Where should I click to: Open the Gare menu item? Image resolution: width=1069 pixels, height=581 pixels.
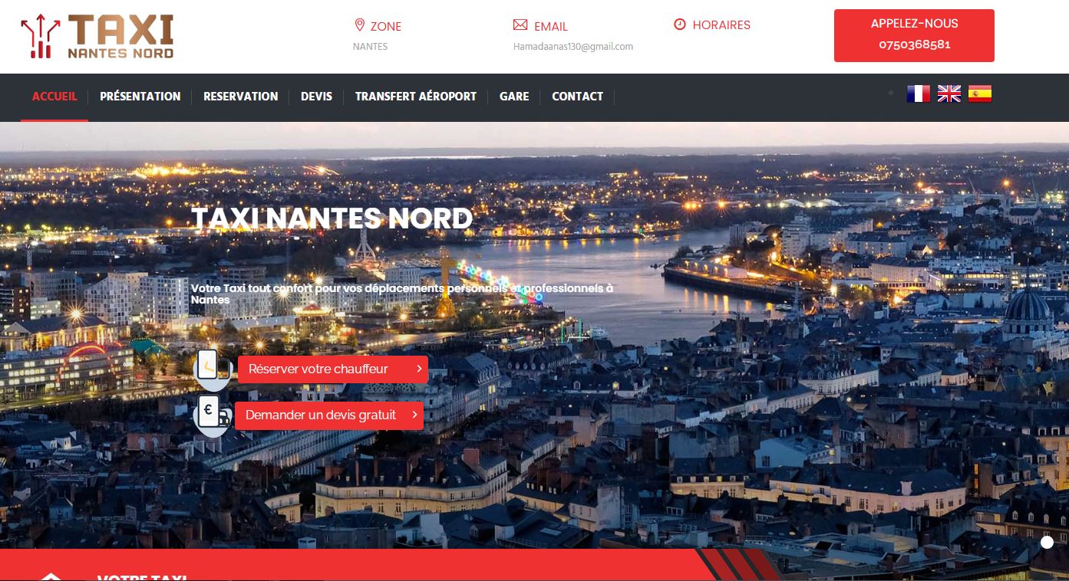[514, 97]
